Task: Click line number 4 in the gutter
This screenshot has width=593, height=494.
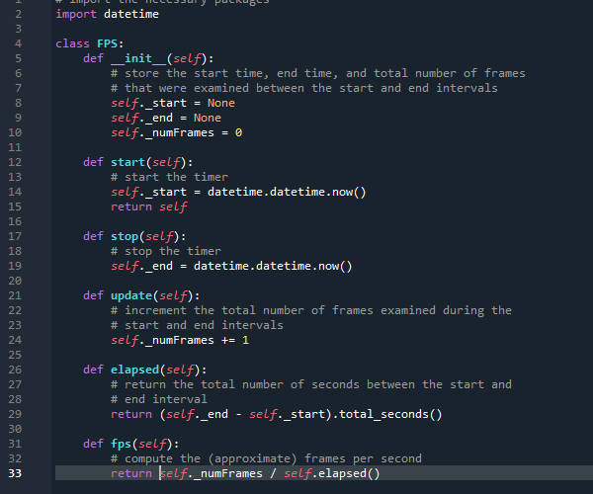Action: coord(18,43)
